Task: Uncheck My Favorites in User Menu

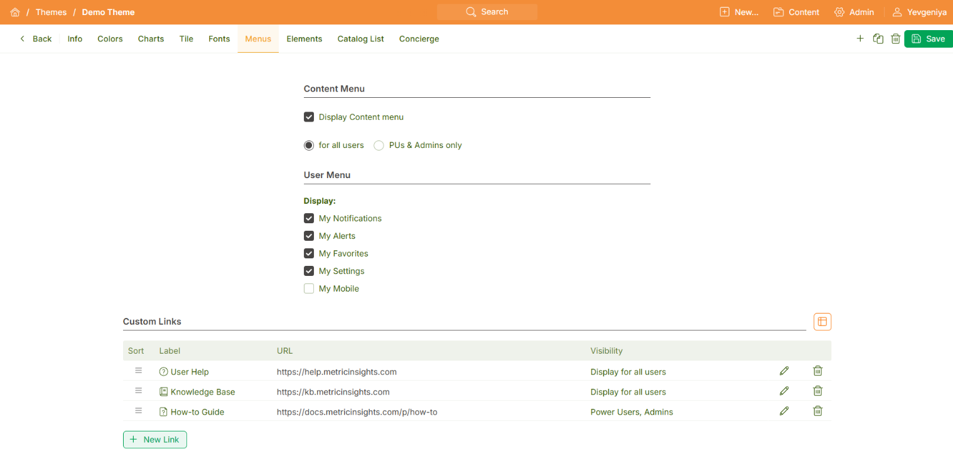Action: [309, 254]
